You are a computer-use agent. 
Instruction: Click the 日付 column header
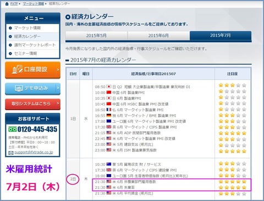point(73,74)
